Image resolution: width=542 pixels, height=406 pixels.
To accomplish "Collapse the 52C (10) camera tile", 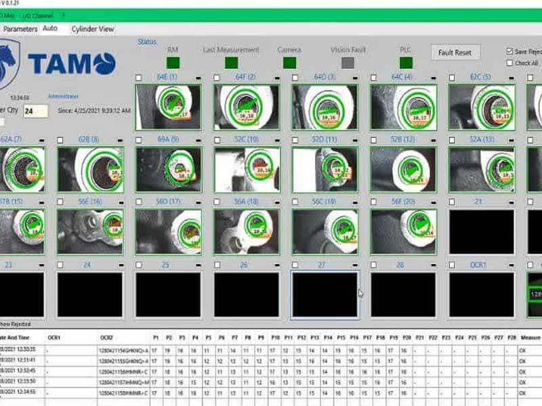I will pyautogui.click(x=277, y=141).
